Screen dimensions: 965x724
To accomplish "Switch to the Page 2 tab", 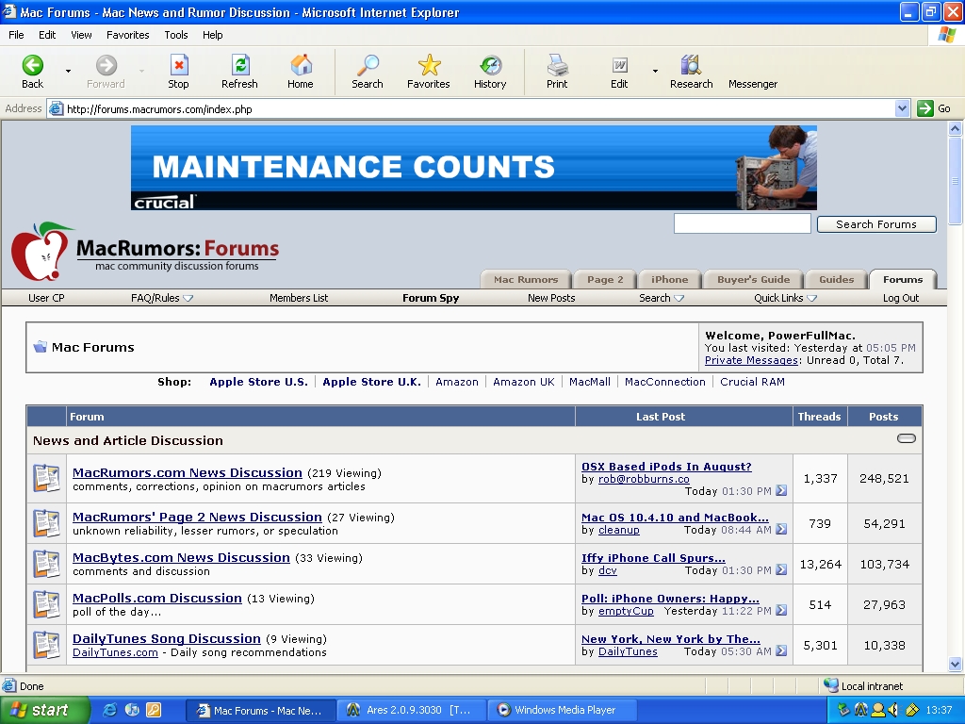I will point(605,279).
